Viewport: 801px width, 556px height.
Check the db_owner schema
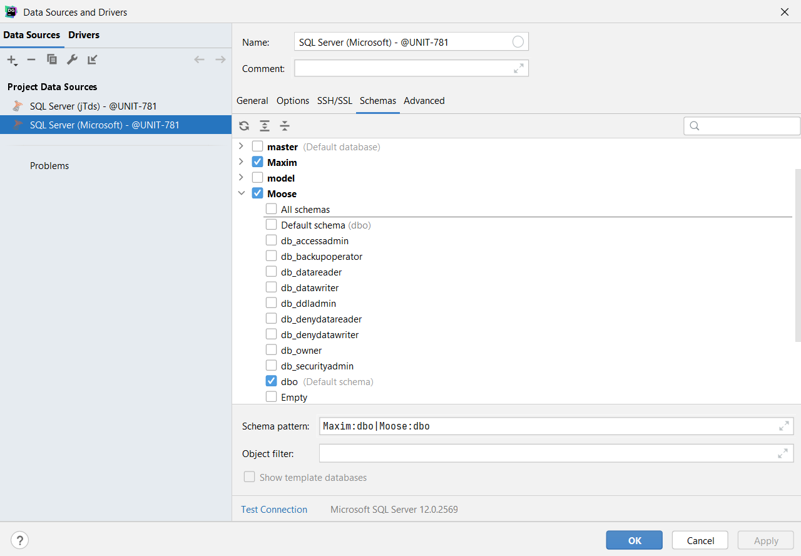pos(271,350)
